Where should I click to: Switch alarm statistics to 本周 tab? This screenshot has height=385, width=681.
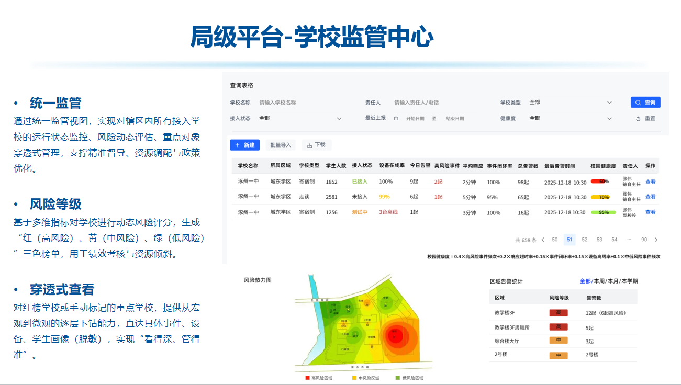[x=599, y=281]
